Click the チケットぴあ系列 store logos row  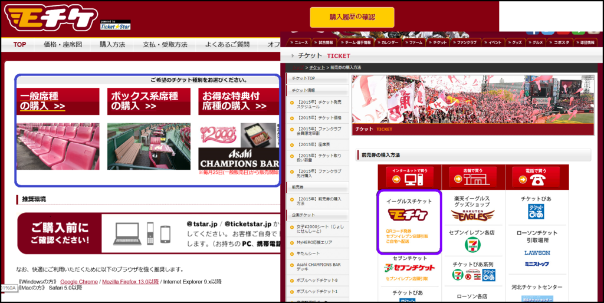[x=474, y=275]
